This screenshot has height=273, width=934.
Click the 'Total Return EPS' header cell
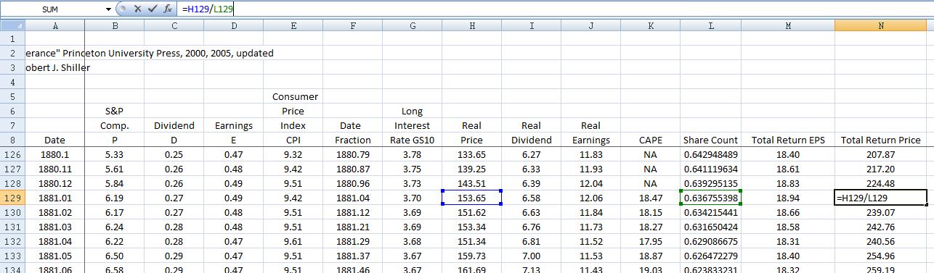click(788, 140)
